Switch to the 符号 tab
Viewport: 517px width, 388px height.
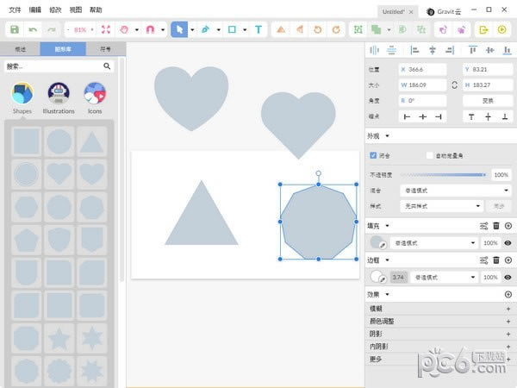click(x=105, y=49)
